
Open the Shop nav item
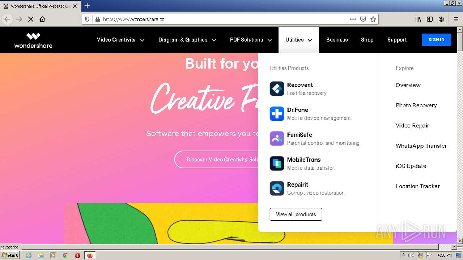367,40
